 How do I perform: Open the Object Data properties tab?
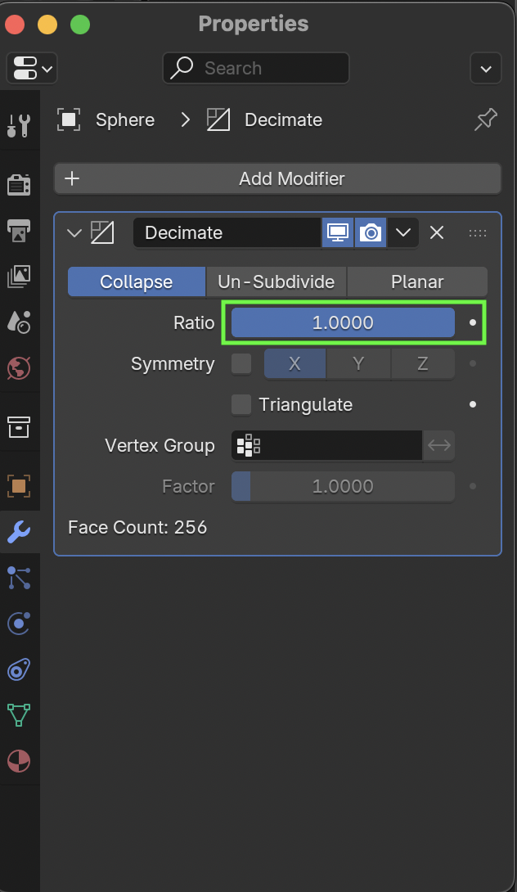pyautogui.click(x=18, y=714)
